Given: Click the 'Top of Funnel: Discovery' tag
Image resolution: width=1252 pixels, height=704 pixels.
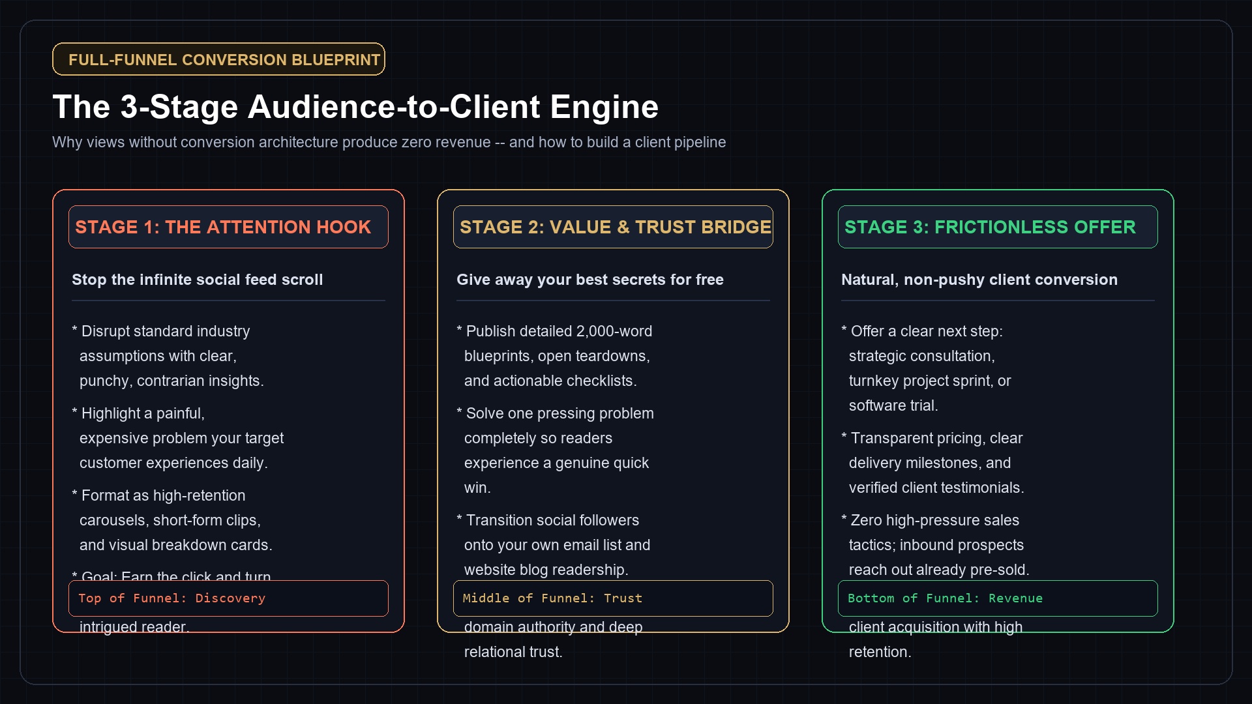Looking at the screenshot, I should [228, 598].
